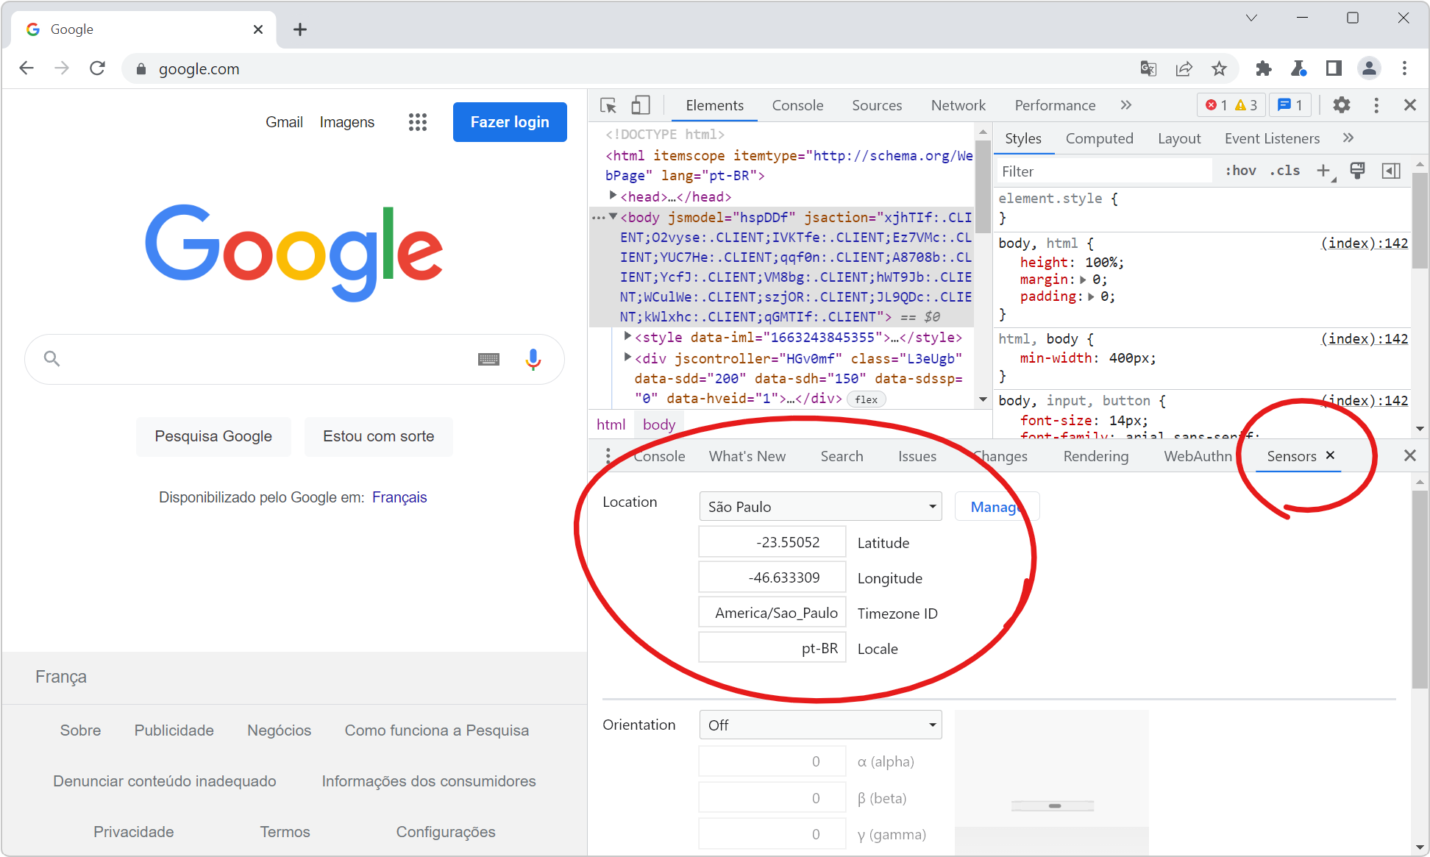Image resolution: width=1430 pixels, height=857 pixels.
Task: Switch language to Français
Action: pos(399,497)
